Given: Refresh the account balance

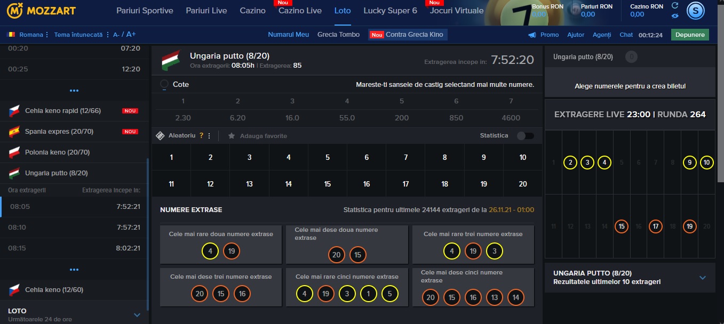Looking at the screenshot, I should pos(675,5).
